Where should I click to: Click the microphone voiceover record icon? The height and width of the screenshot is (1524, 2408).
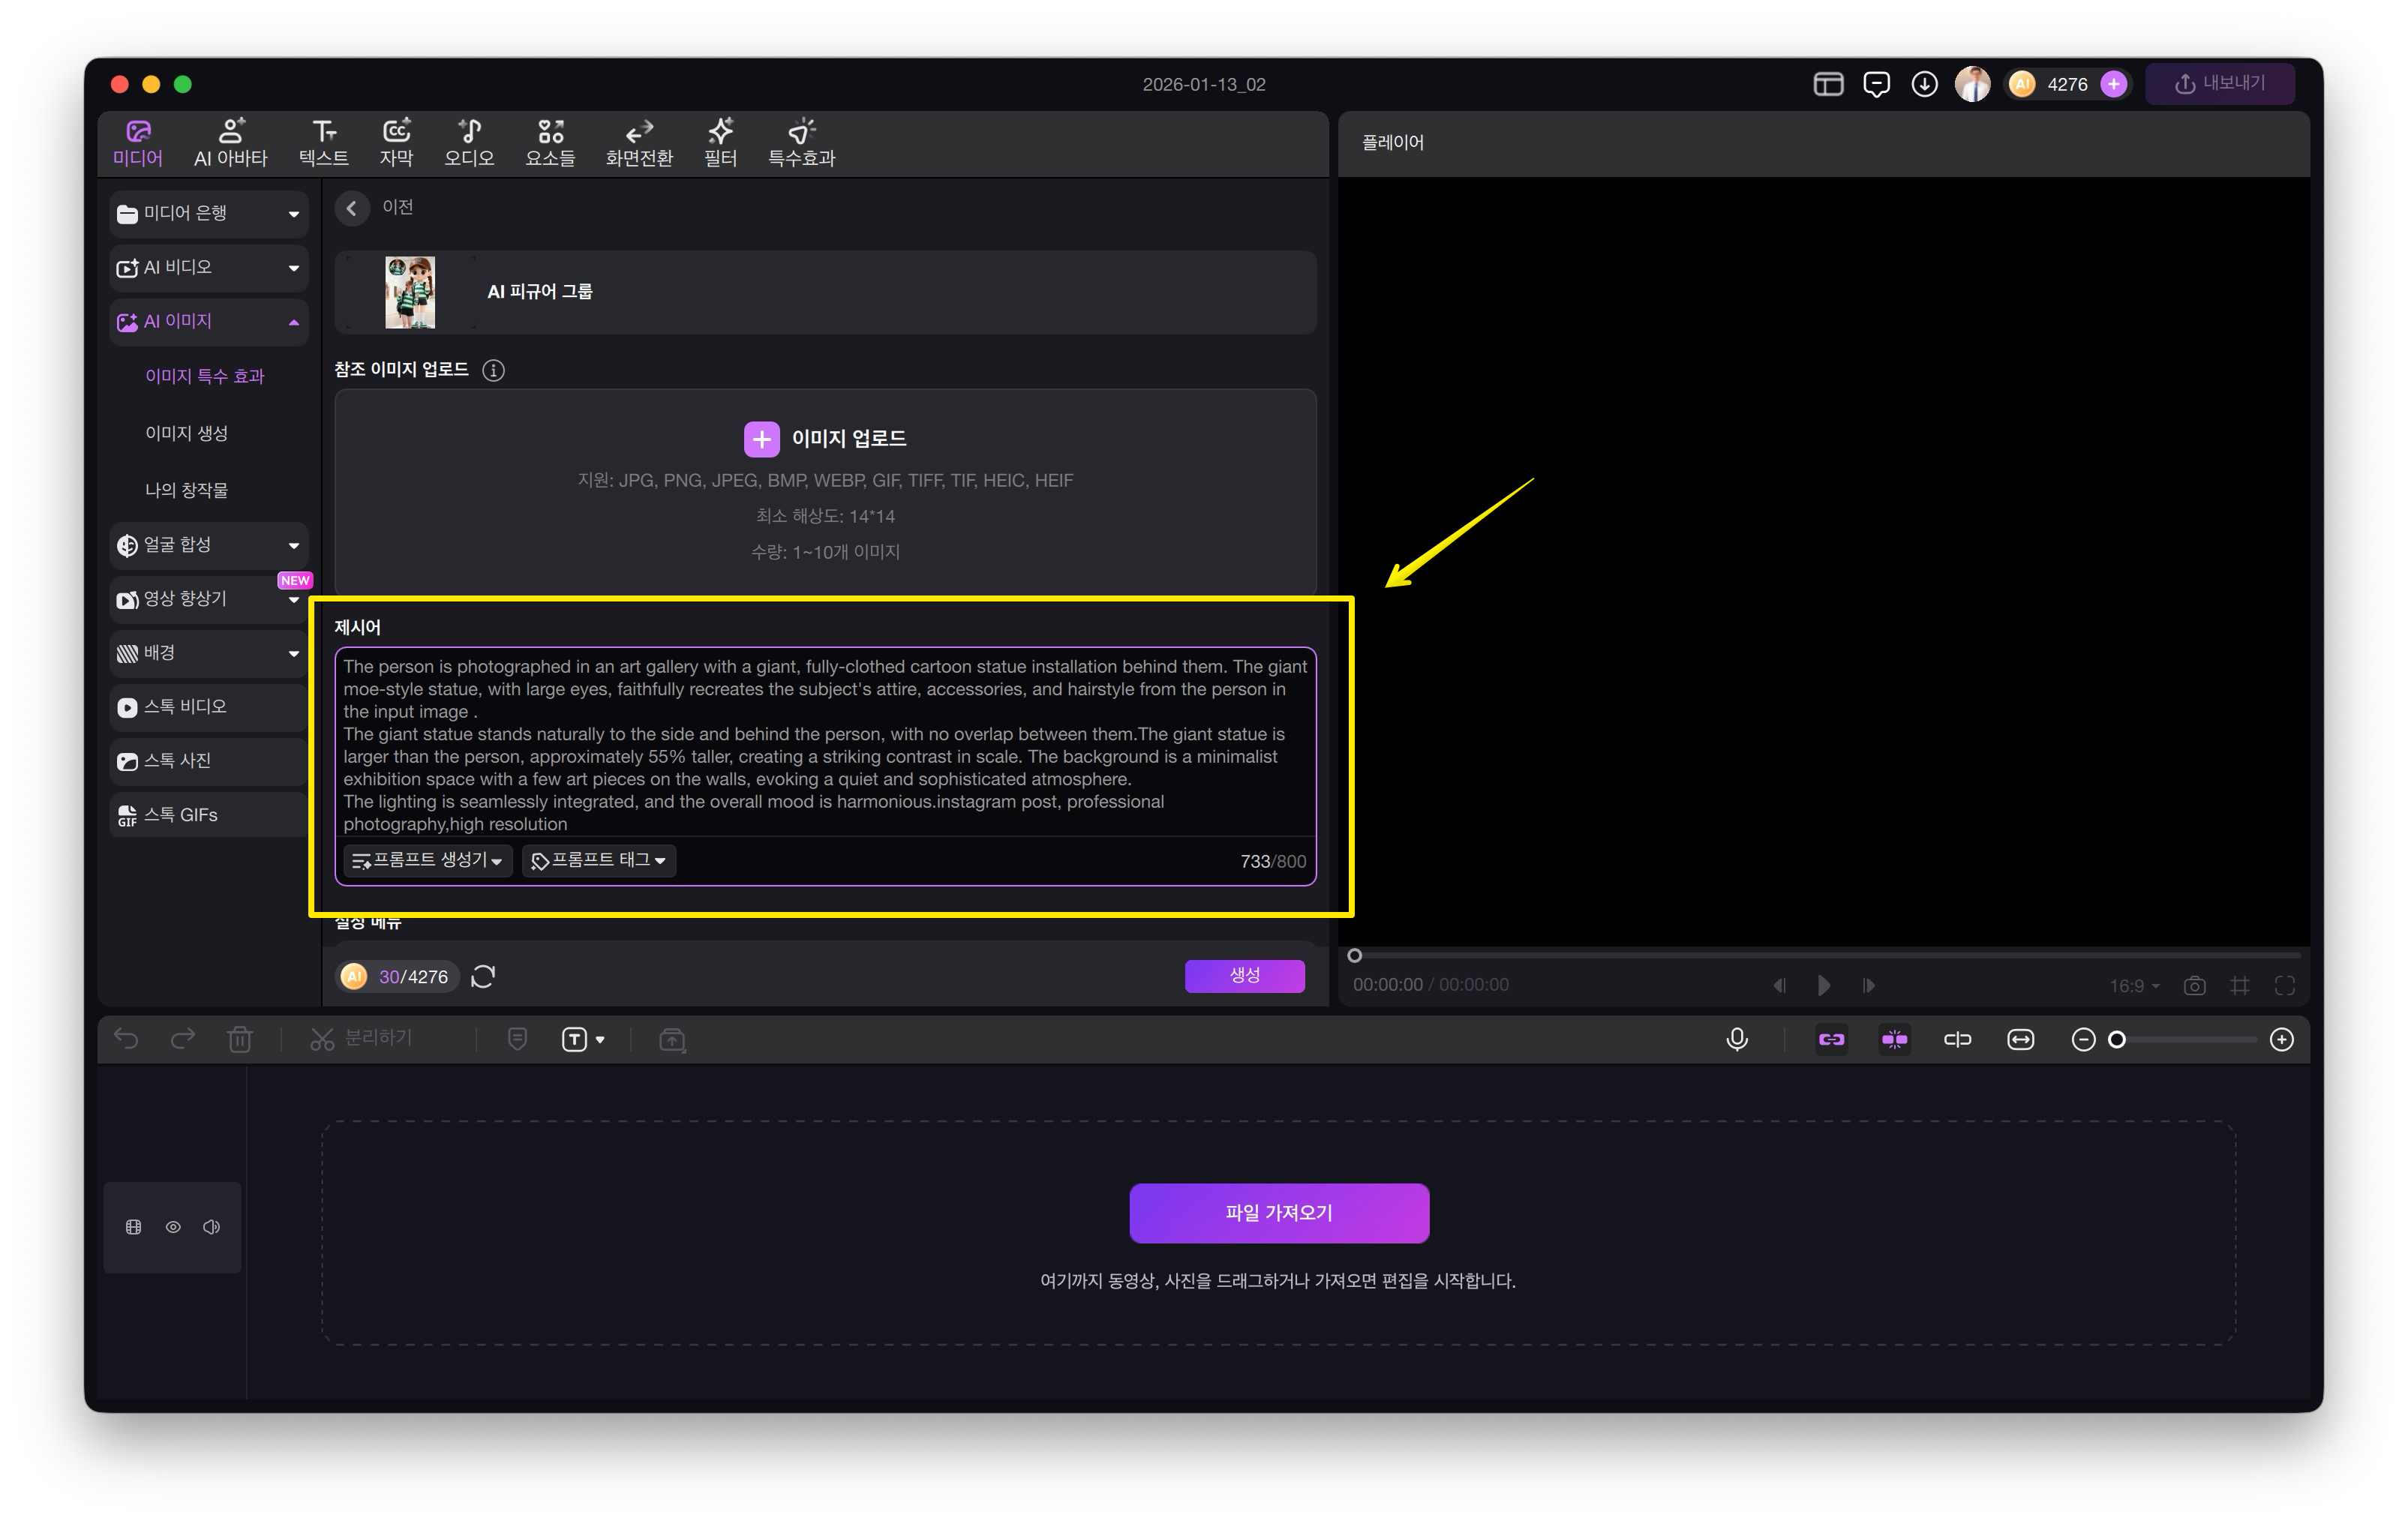1737,1039
